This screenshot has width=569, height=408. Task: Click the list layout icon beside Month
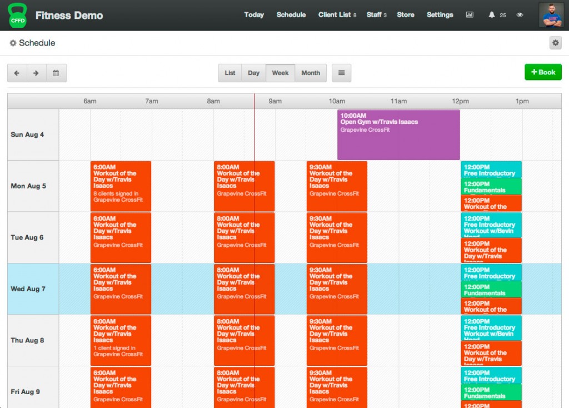pos(341,73)
